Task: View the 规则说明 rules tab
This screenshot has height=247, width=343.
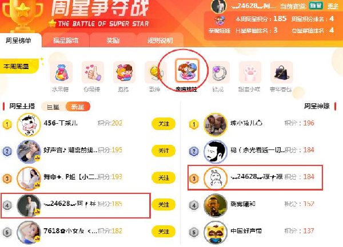Action: (160, 41)
